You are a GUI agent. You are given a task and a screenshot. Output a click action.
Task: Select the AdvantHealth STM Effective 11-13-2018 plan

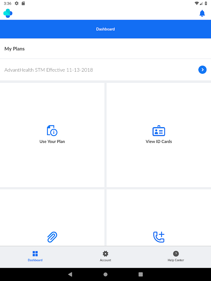coord(105,70)
